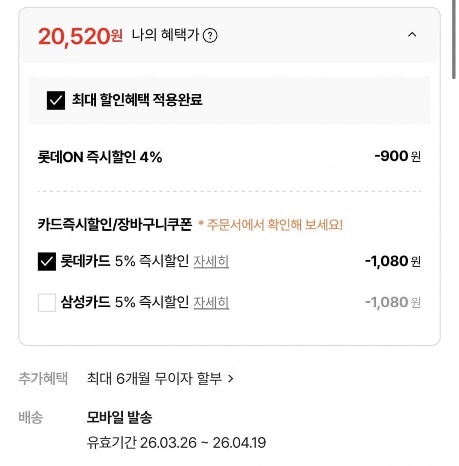Viewport: 459px width, 466px height.
Task: Click the arrow after 무이자 할부
Action: point(231,379)
